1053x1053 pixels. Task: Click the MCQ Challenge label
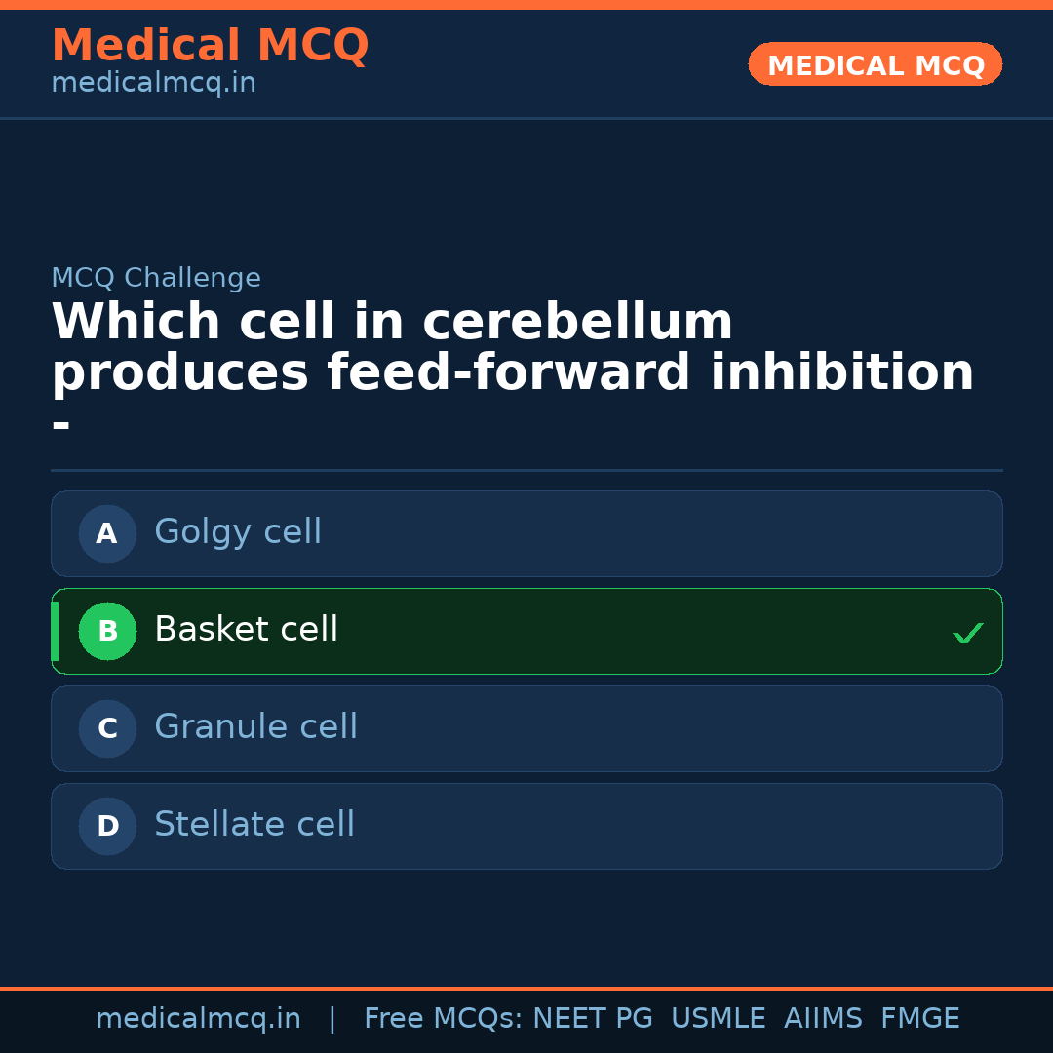coord(156,278)
